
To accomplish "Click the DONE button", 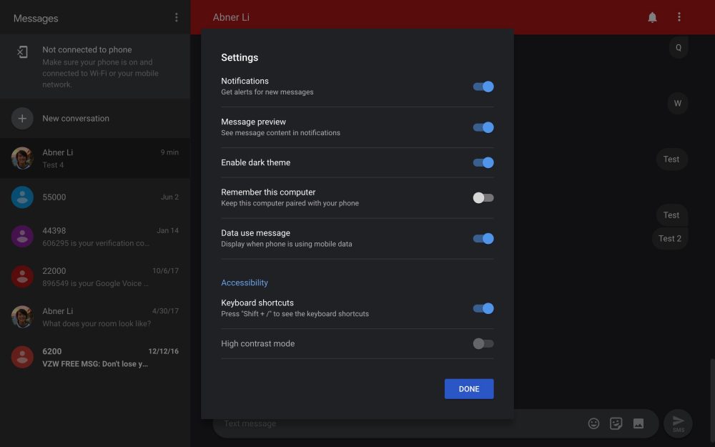I will pyautogui.click(x=469, y=388).
